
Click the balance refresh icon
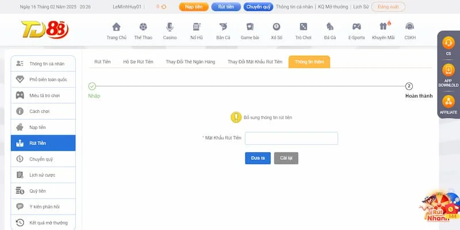click(x=164, y=7)
